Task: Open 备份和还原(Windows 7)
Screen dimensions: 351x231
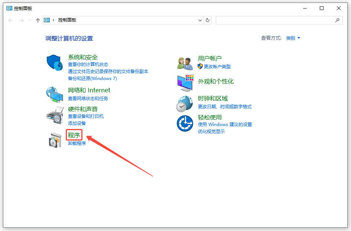Action: coord(92,78)
